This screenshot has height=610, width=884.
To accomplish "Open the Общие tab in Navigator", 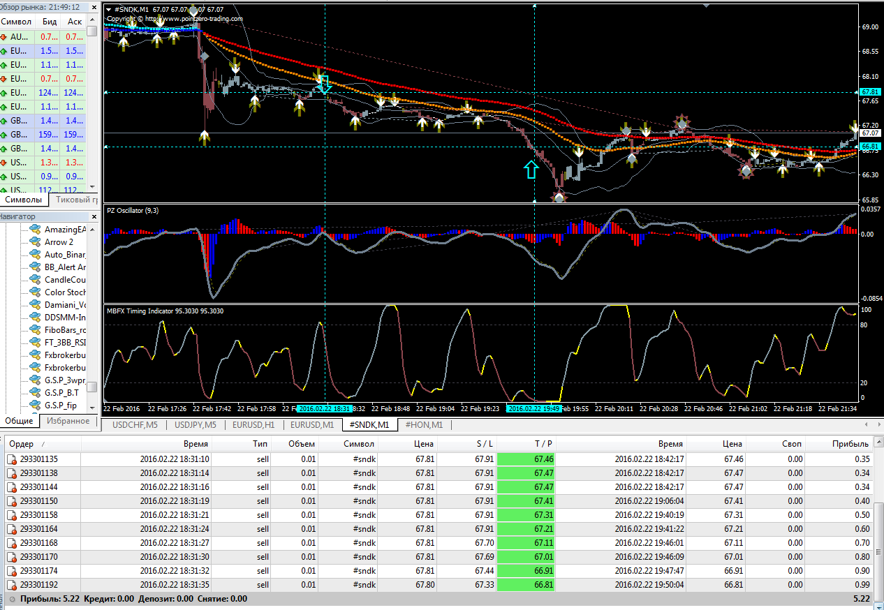I will pyautogui.click(x=19, y=421).
